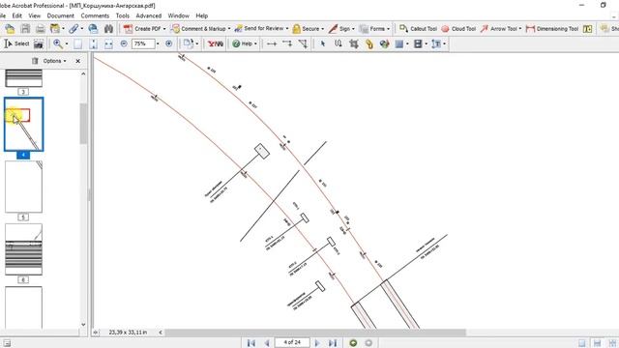Open the Document menu
The image size is (619, 348).
60,15
